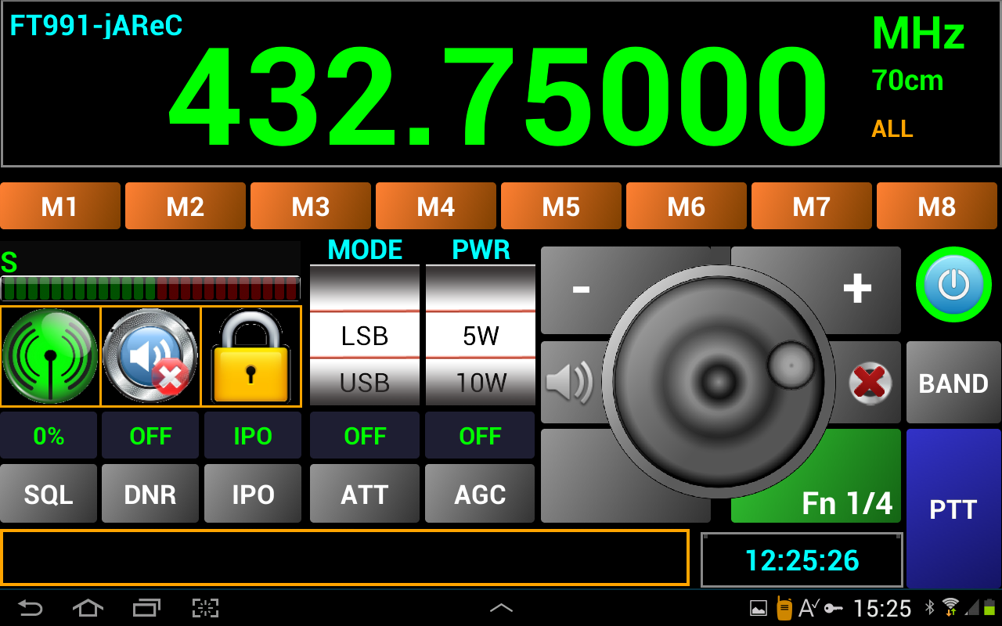
Task: Increase frequency with plus button
Action: point(857,289)
